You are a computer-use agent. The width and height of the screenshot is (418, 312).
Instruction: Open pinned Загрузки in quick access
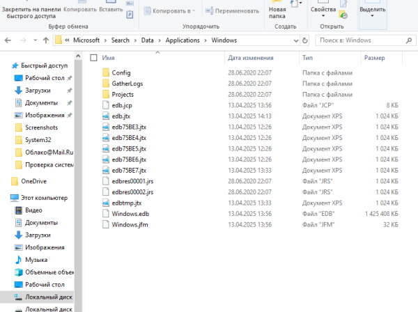[x=38, y=91]
